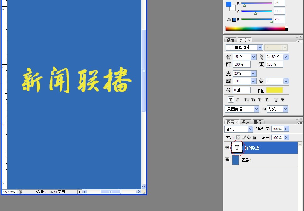The image size is (304, 211).
Task: Click the kerning icon
Action: pyautogui.click(x=261, y=81)
